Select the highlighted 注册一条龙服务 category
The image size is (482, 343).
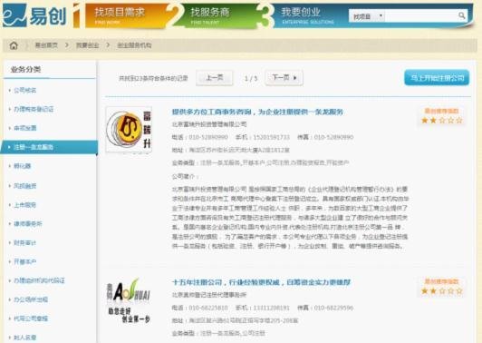tap(49, 147)
